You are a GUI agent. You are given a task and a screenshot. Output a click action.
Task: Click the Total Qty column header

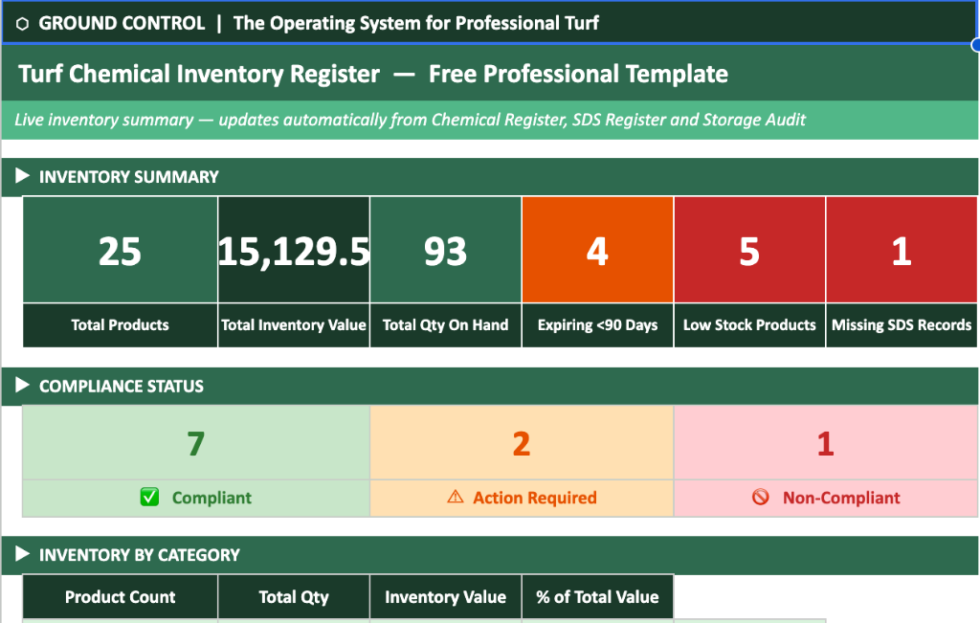(x=294, y=597)
